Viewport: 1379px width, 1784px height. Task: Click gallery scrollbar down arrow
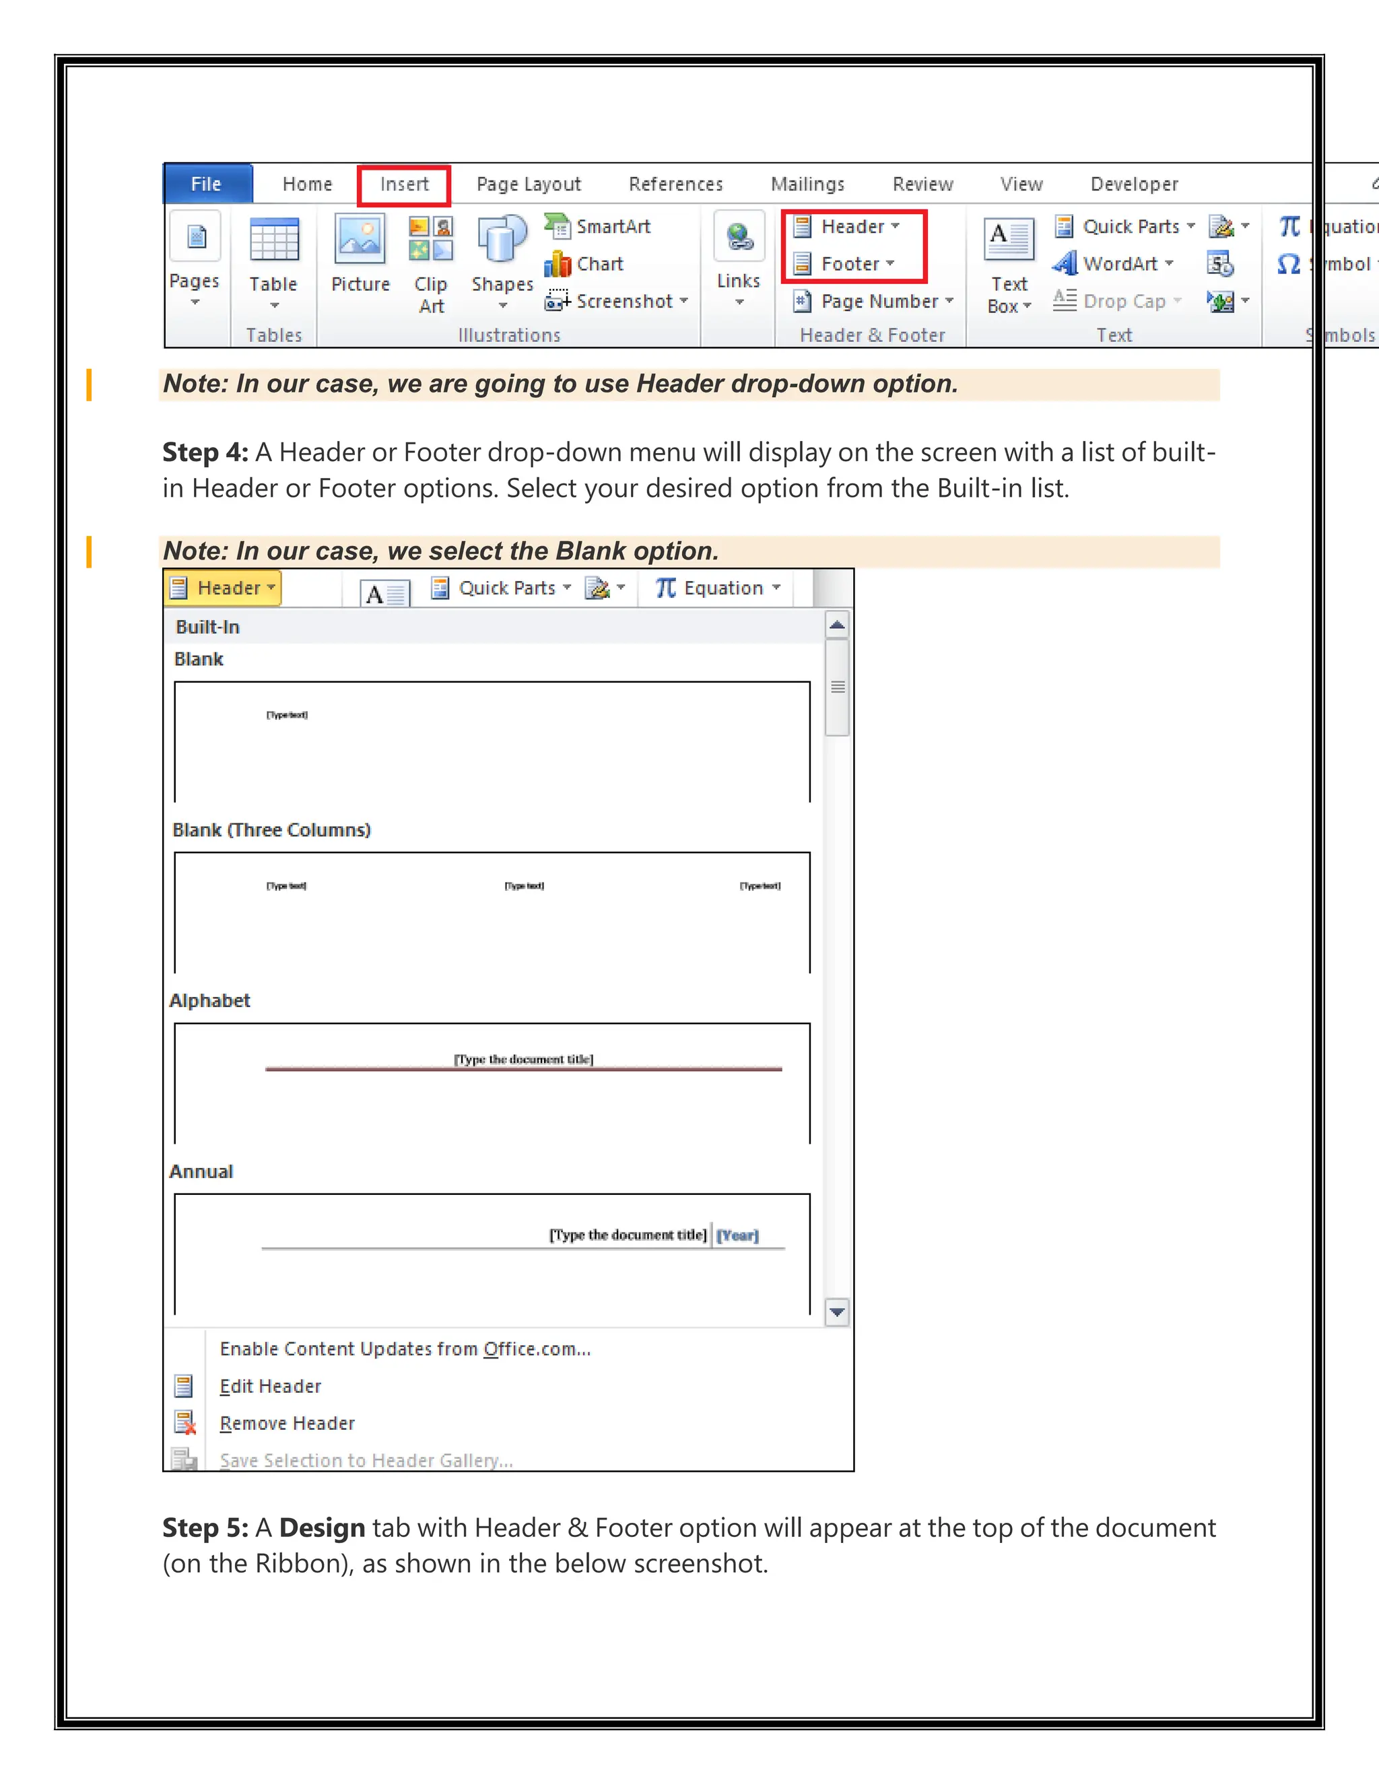click(x=838, y=1312)
